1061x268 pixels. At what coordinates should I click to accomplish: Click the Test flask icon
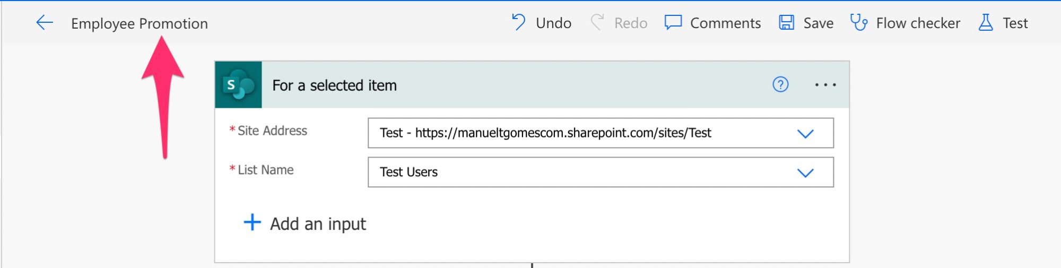tap(986, 23)
